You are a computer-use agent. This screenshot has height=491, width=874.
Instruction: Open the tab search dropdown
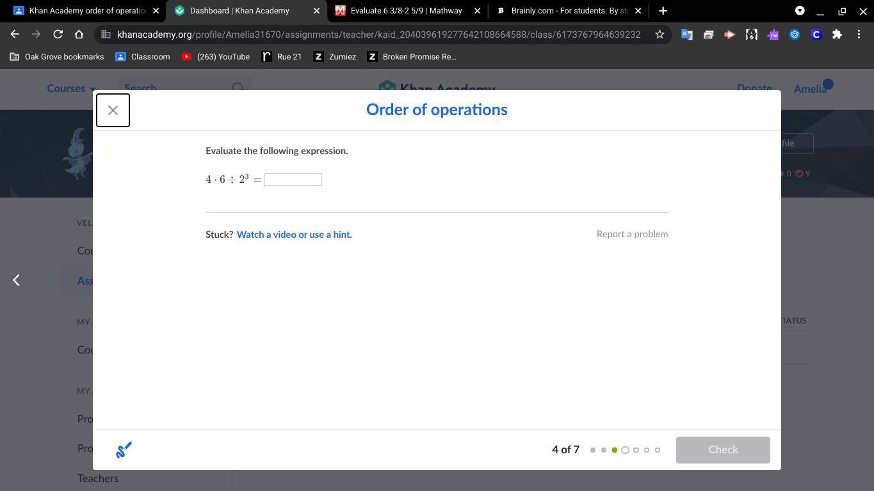coord(800,11)
